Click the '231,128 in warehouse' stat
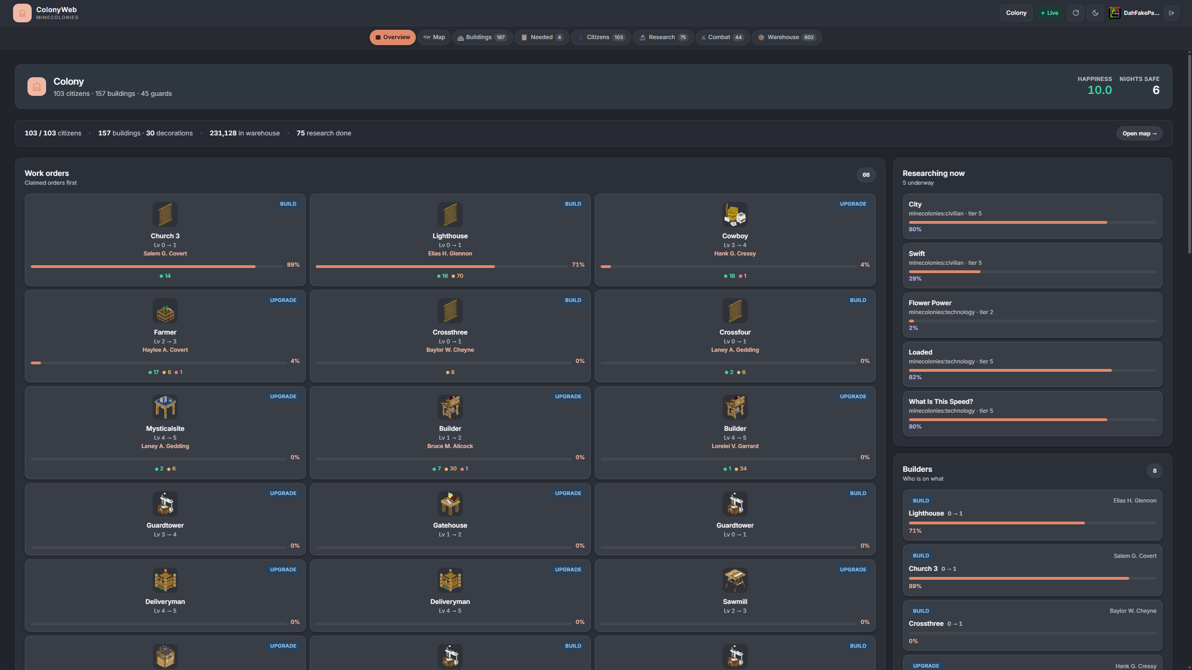Viewport: 1192px width, 670px height. (245, 133)
